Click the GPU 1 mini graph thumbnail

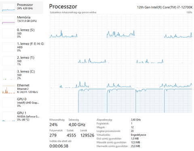(8, 116)
